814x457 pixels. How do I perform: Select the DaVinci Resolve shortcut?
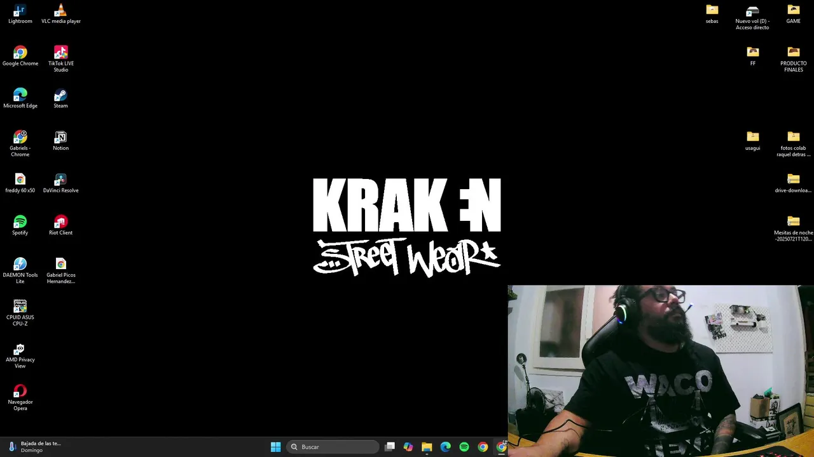point(60,183)
